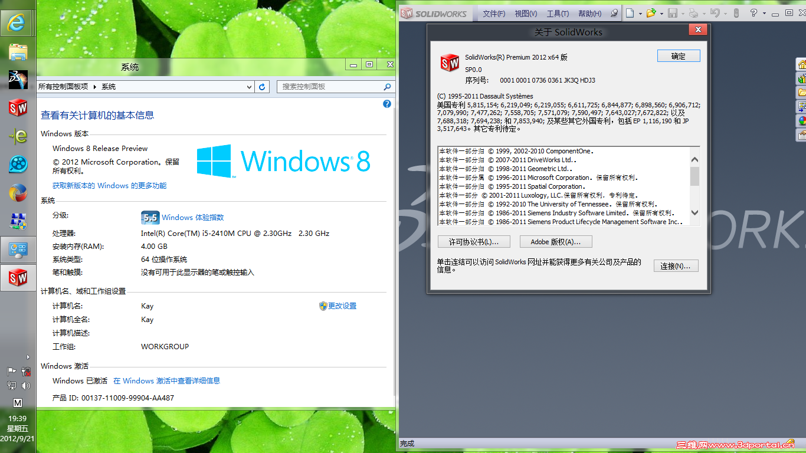The height and width of the screenshot is (453, 806).
Task: Launch the orange and blue globe taskbar app
Action: tap(18, 192)
